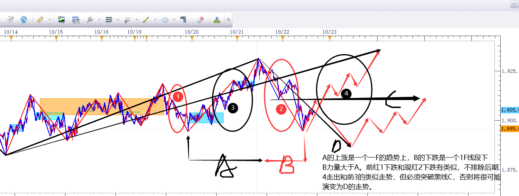Open the chart window snapshot icon
This screenshot has height=196, width=519.
tap(76, 19)
